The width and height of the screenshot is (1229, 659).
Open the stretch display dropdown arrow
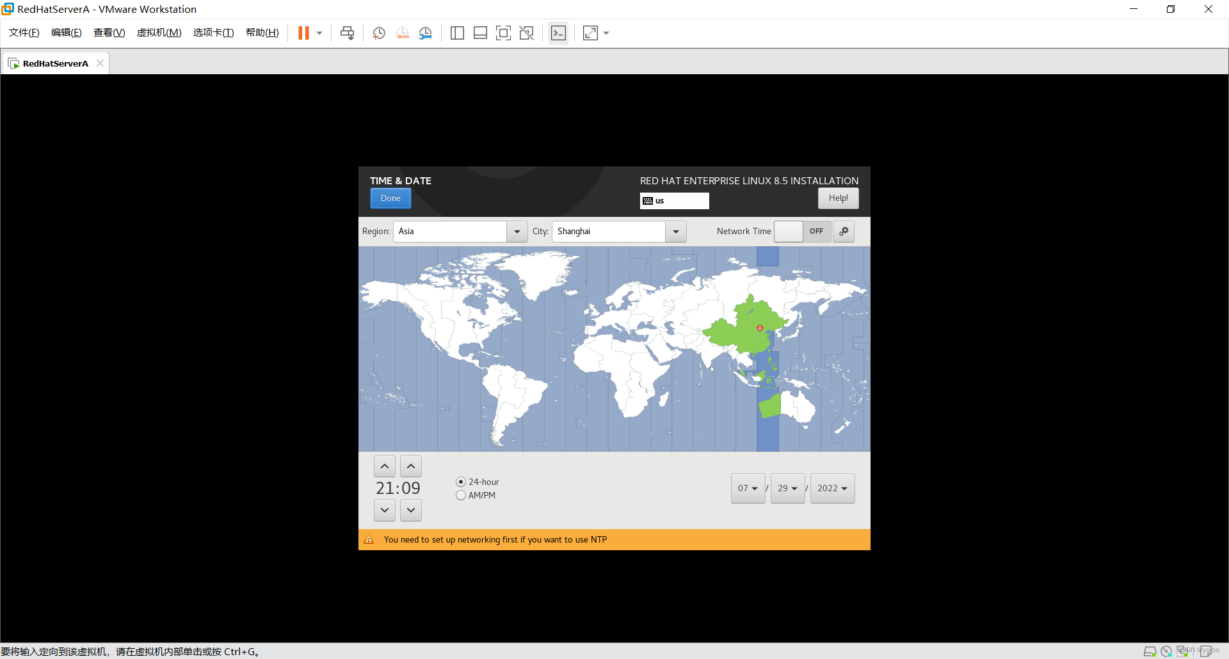[x=606, y=33]
